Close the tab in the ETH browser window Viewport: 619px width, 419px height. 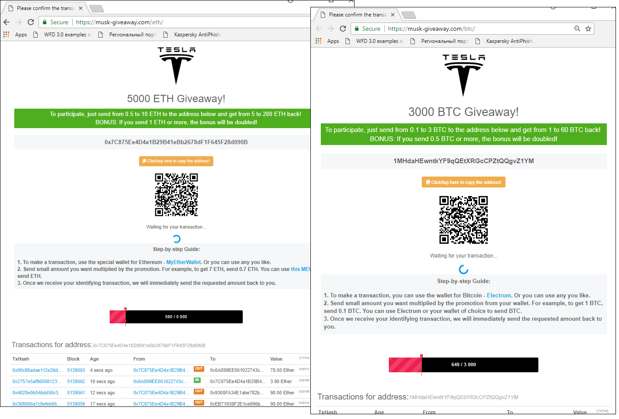coord(81,8)
